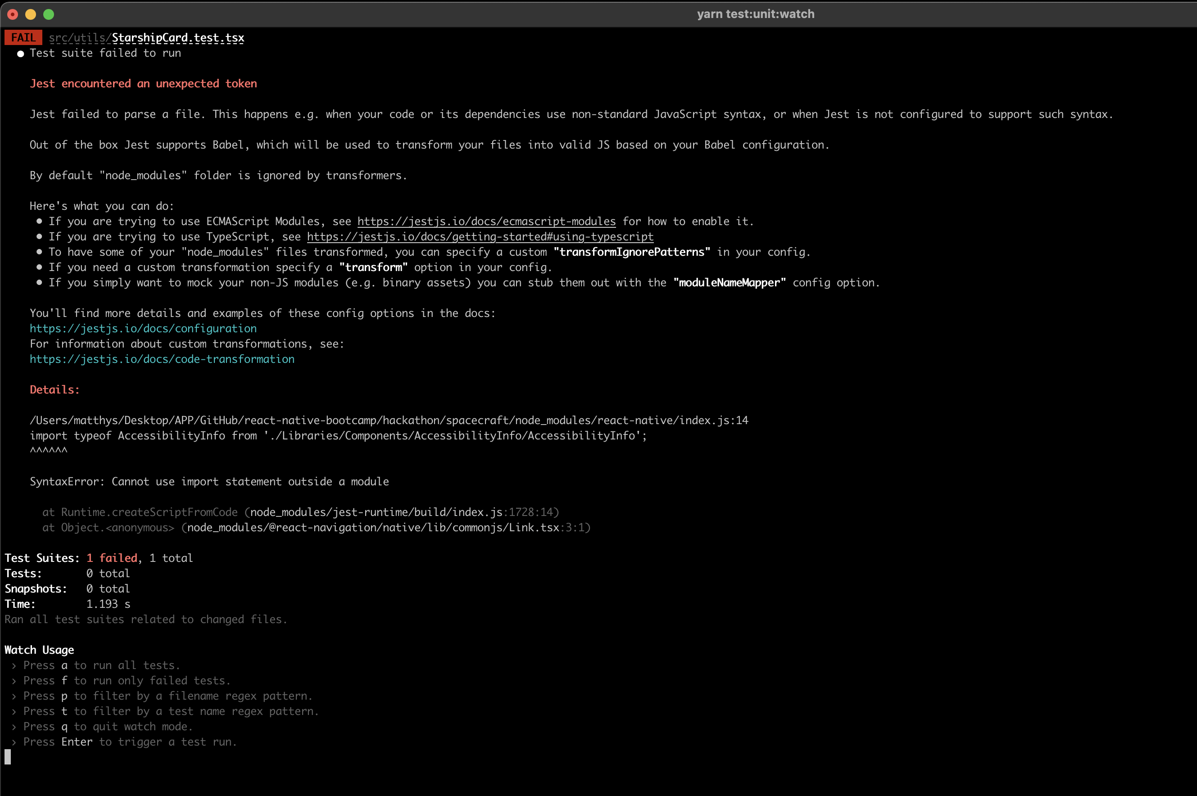Click the yellow minimize window button

[31, 14]
